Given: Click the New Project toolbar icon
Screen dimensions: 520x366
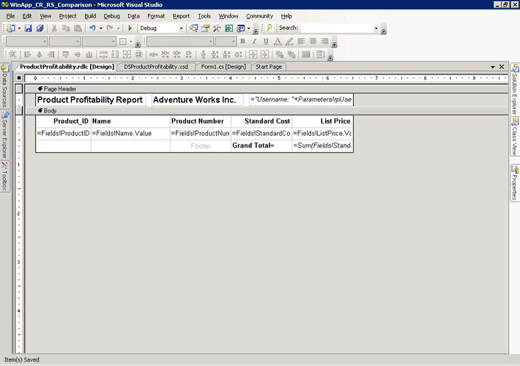Looking at the screenshot, I should click(x=11, y=28).
